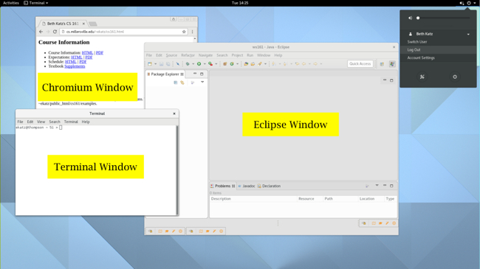
Task: Open settings via wrench icon in system menu
Action: [422, 77]
